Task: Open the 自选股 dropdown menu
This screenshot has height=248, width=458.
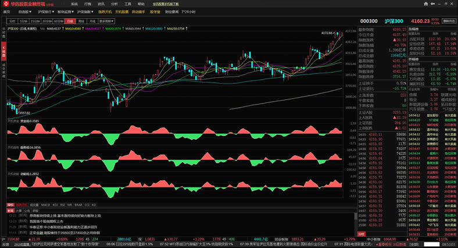Action: 24,11
